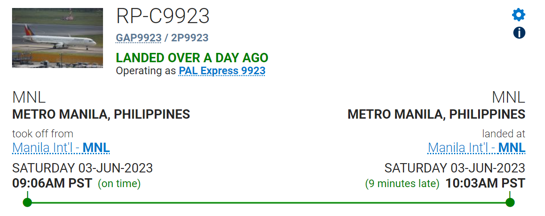Open the PAL Express 9923 link
The height and width of the screenshot is (216, 545).
point(222,71)
